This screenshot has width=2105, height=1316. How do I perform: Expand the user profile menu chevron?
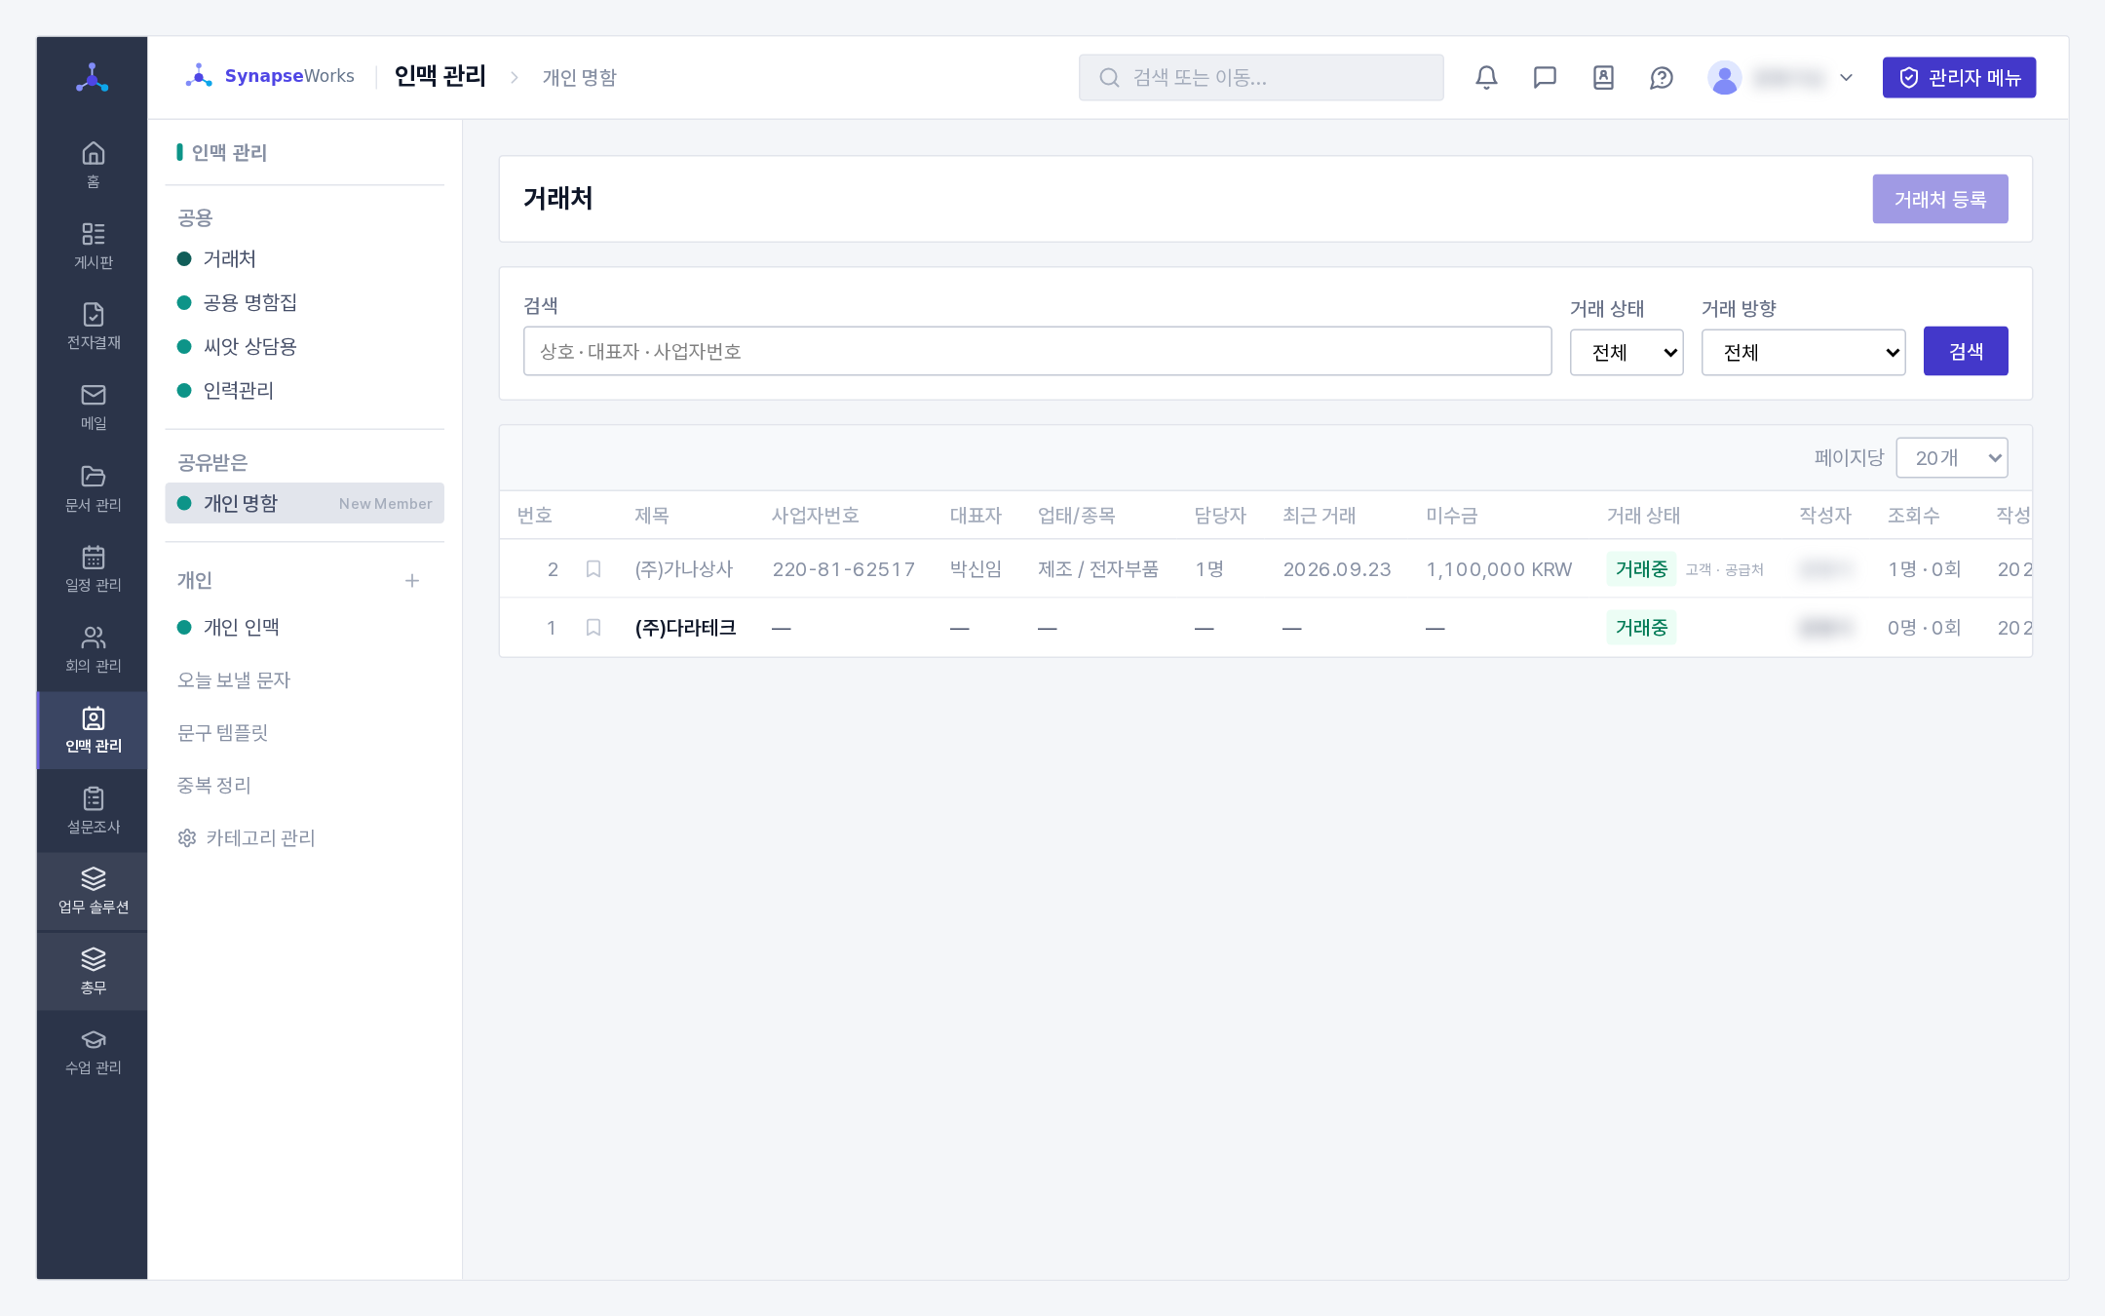tap(1846, 78)
